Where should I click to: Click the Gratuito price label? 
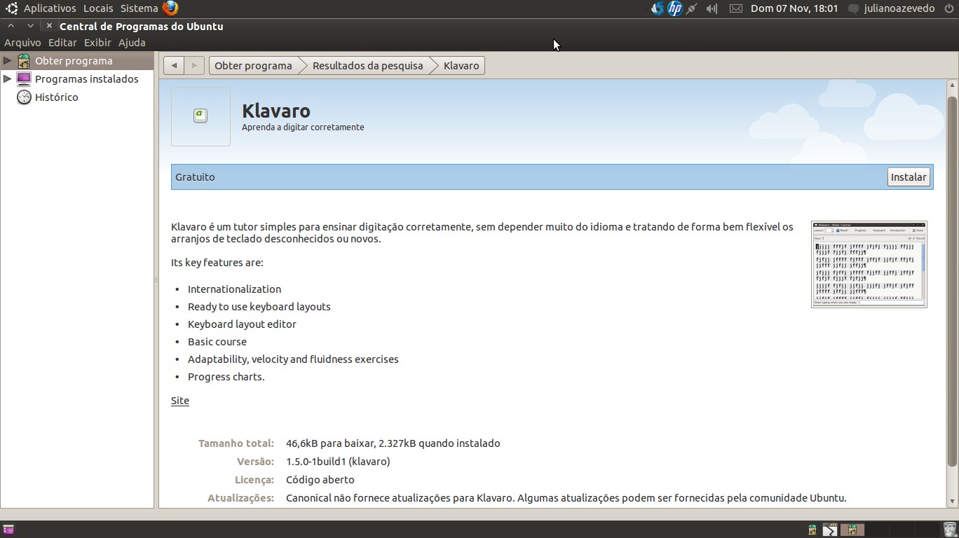click(x=195, y=177)
